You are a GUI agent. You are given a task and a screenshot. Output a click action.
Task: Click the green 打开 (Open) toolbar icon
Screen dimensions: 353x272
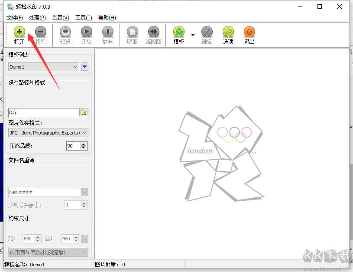click(19, 32)
